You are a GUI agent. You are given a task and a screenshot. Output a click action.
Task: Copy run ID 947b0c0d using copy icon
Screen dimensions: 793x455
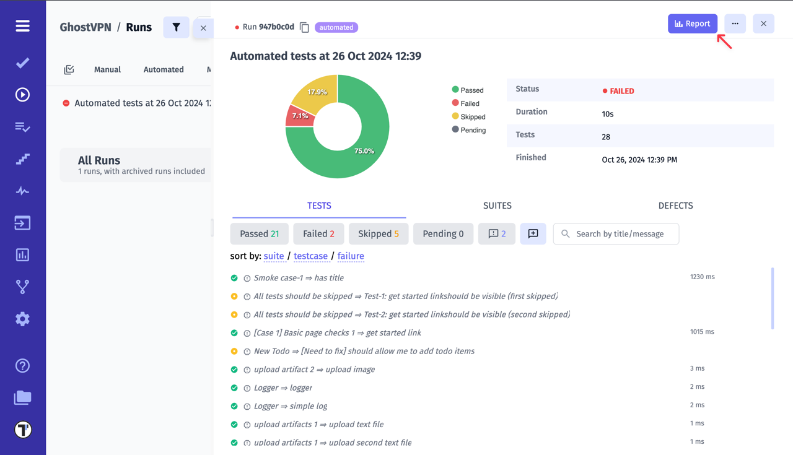pos(304,27)
